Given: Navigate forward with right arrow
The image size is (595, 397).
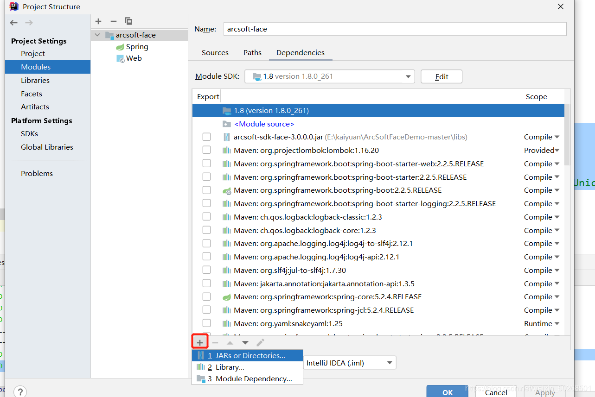Looking at the screenshot, I should 29,23.
